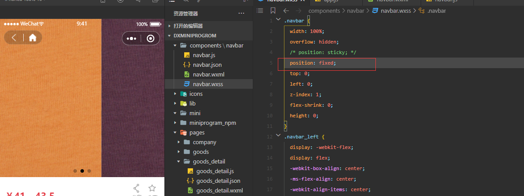Select the rightmost carousel indicator dot
The width and height of the screenshot is (524, 196).
click(x=89, y=171)
